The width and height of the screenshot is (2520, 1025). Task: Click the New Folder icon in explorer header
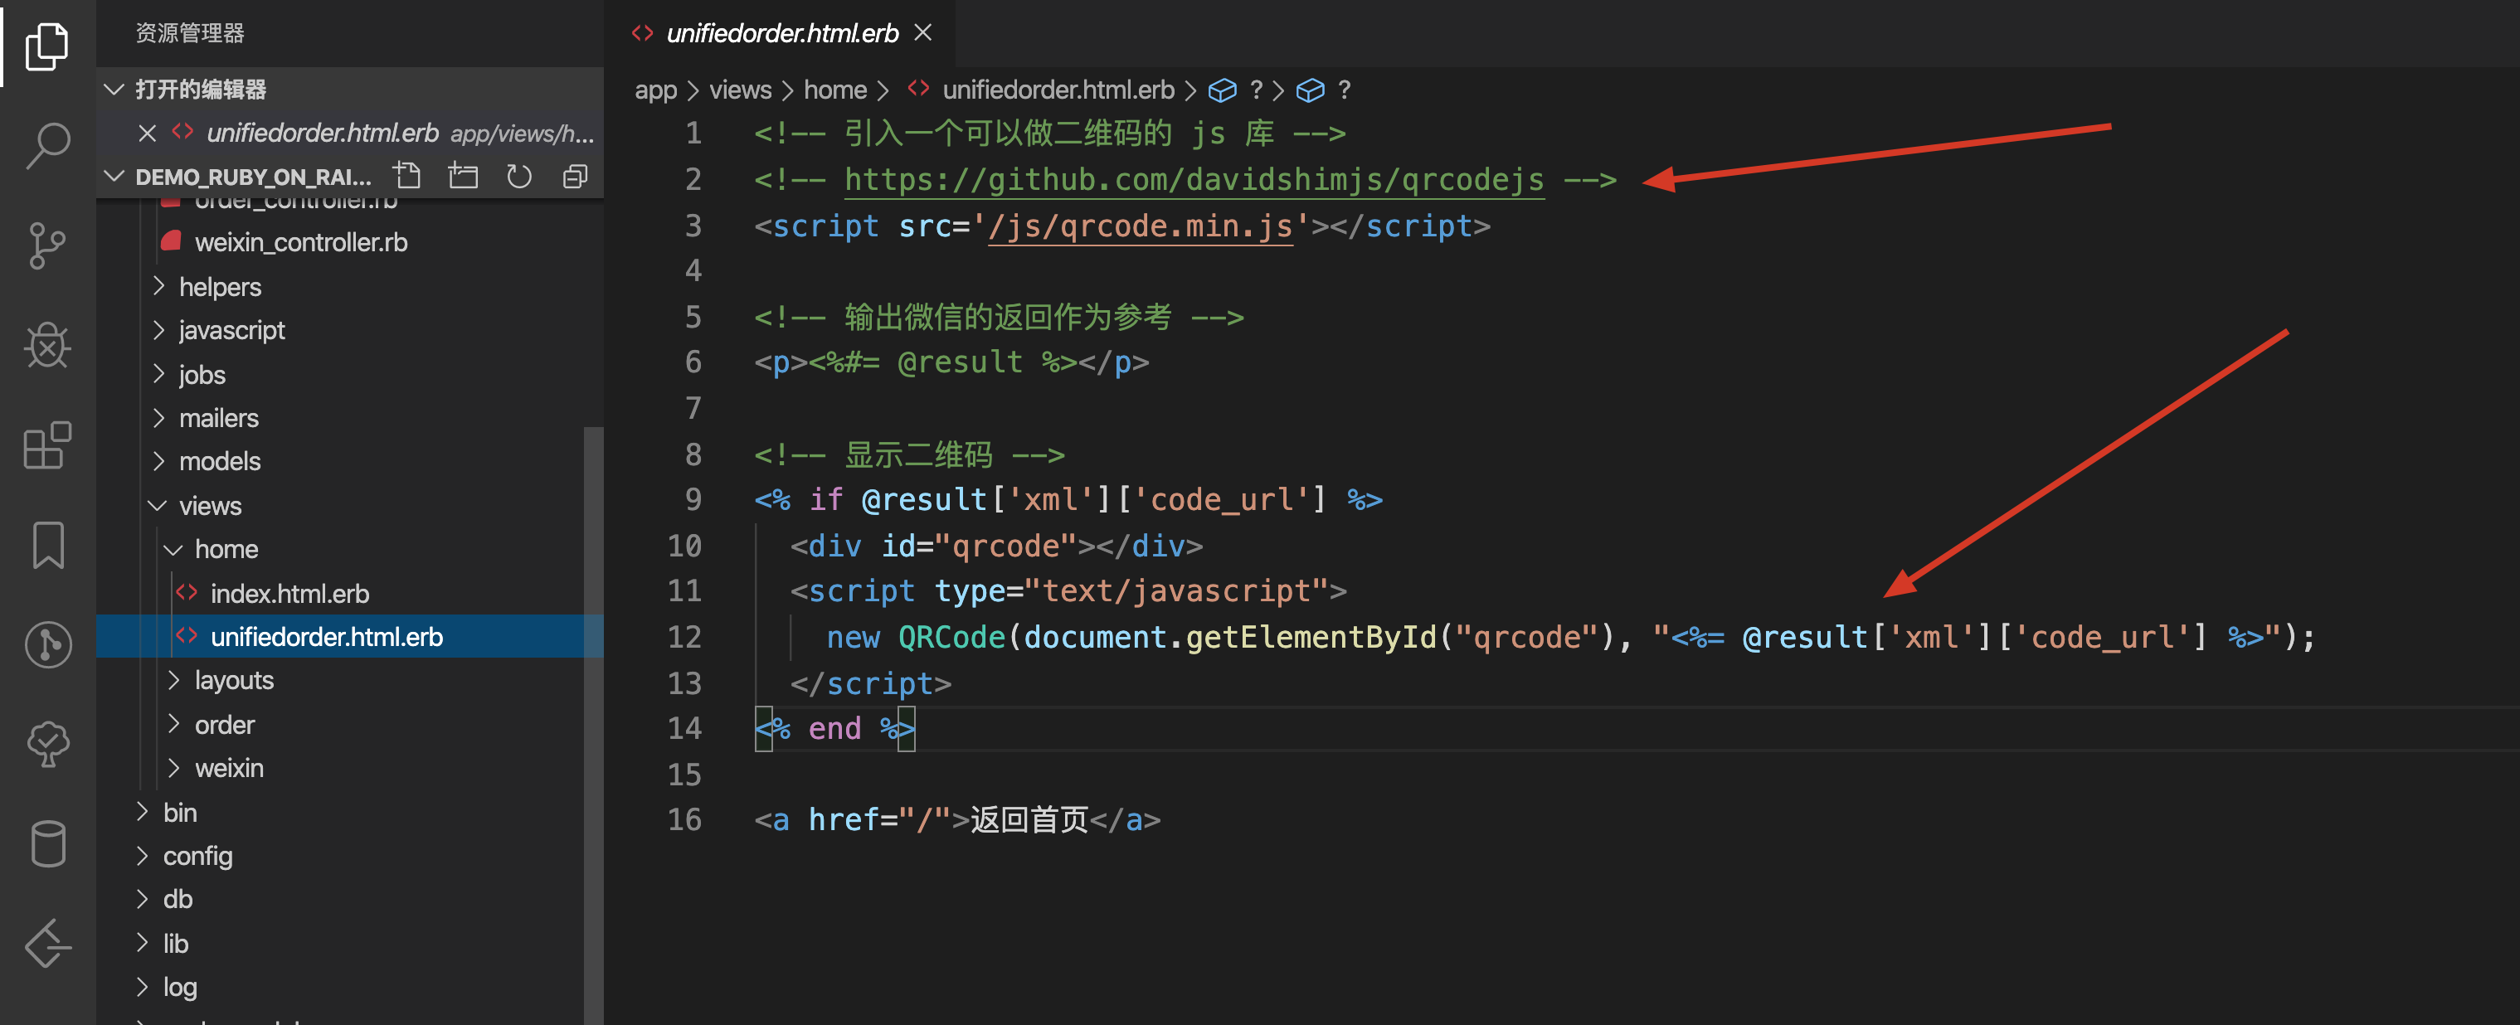click(463, 176)
